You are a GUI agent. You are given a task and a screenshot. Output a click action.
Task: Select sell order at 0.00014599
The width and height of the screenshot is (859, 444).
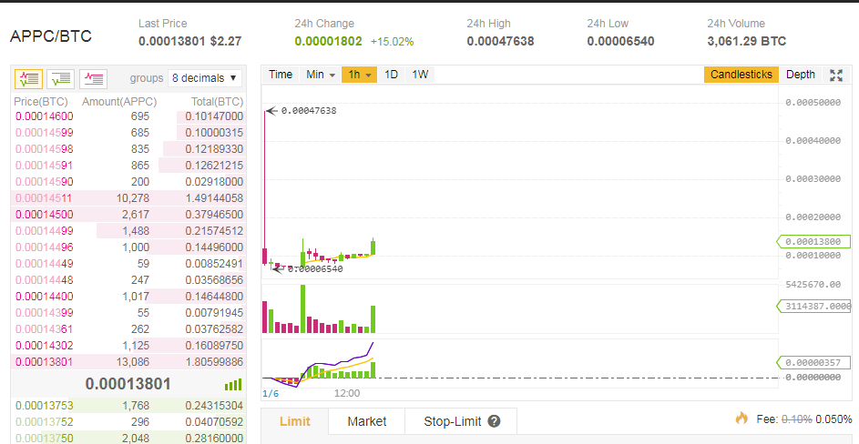coord(128,133)
